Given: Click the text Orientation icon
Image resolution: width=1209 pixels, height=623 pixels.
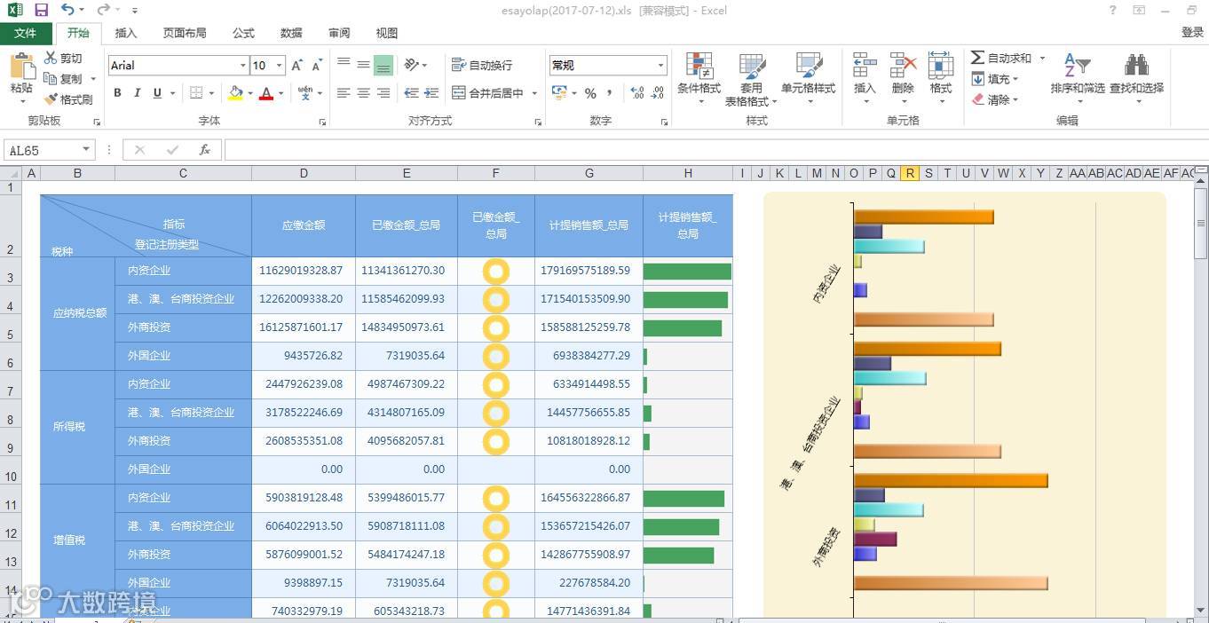Looking at the screenshot, I should [412, 65].
